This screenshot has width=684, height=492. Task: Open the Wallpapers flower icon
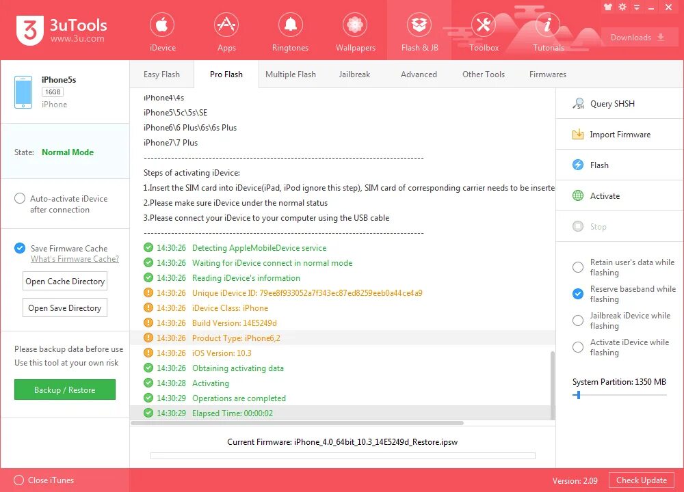[x=355, y=25]
